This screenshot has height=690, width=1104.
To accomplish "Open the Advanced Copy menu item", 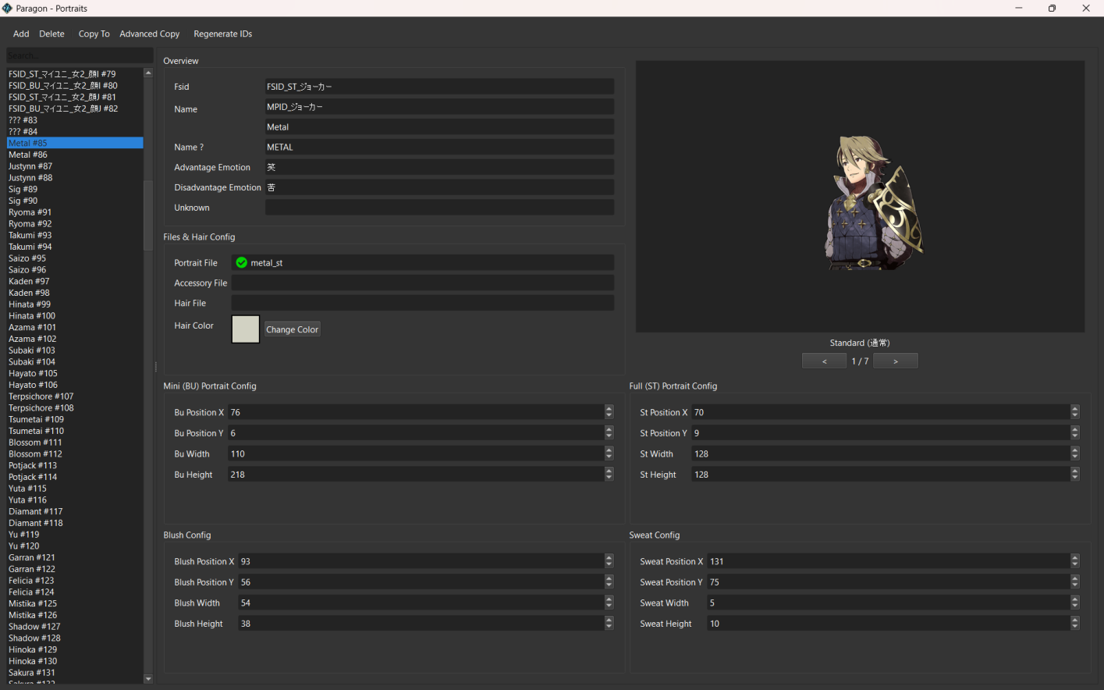I will [149, 34].
